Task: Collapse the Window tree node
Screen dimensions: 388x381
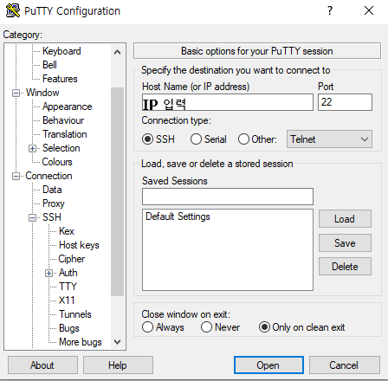Action: (x=16, y=93)
